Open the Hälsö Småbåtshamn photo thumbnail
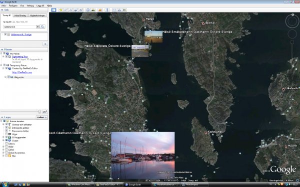 [153, 37]
